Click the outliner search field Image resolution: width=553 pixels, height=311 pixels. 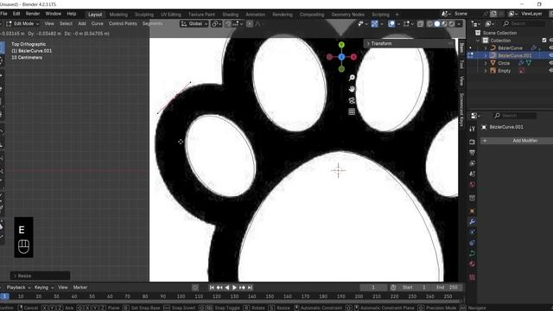point(524,23)
